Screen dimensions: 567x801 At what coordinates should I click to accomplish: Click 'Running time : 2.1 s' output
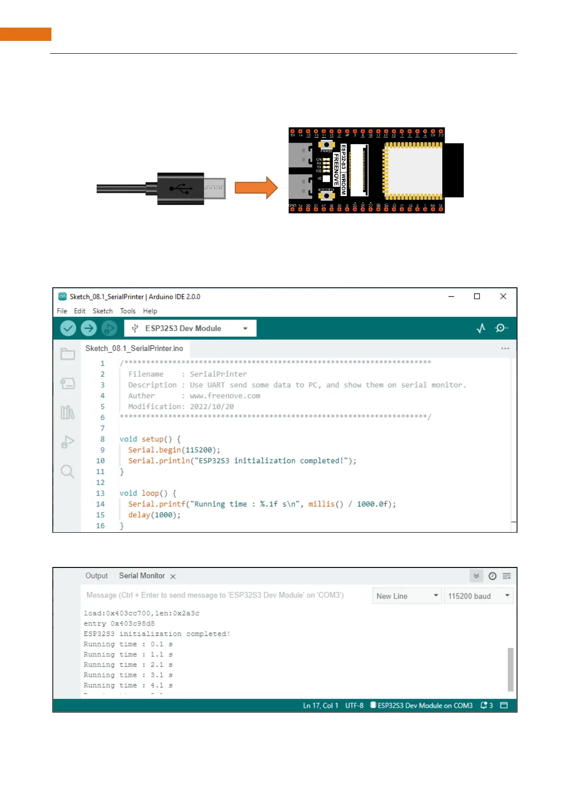[x=128, y=665]
